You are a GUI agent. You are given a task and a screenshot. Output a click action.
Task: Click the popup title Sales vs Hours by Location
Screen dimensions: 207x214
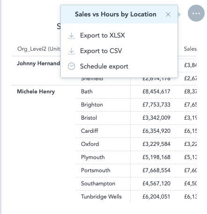116,15
